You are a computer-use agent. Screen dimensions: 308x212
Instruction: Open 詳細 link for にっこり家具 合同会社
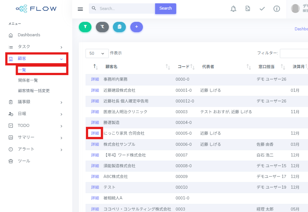tap(95, 133)
